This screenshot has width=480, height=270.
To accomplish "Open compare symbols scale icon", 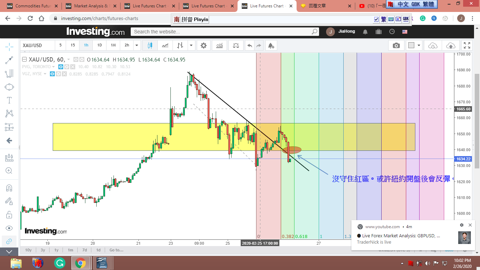I will [x=235, y=45].
